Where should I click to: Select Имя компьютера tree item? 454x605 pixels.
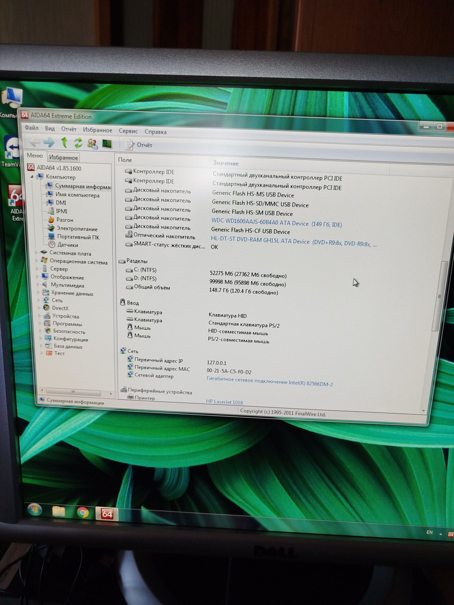click(x=73, y=195)
